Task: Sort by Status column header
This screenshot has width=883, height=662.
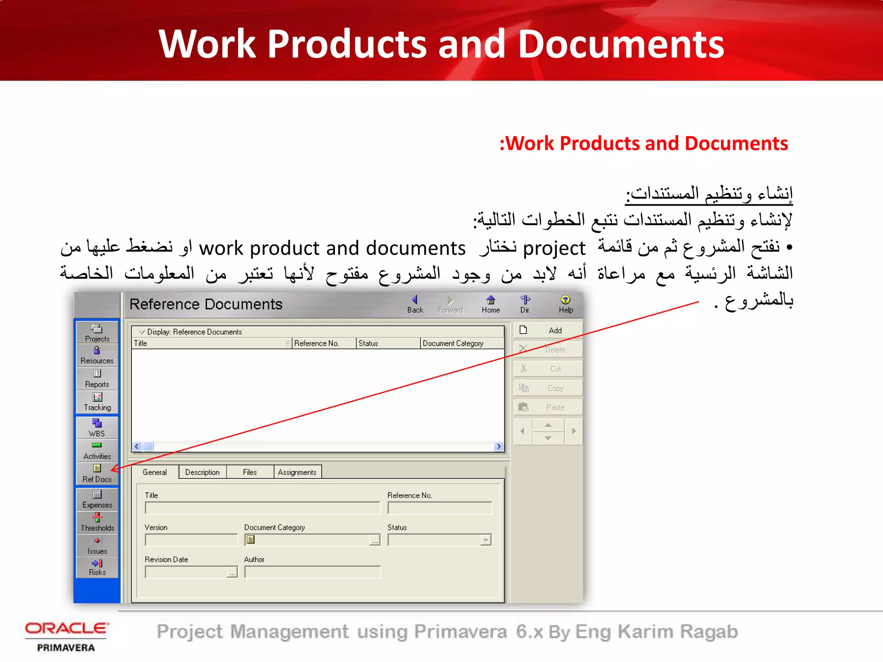Action: [x=388, y=343]
